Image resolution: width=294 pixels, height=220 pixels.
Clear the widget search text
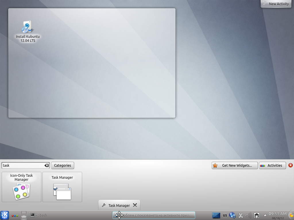point(47,165)
